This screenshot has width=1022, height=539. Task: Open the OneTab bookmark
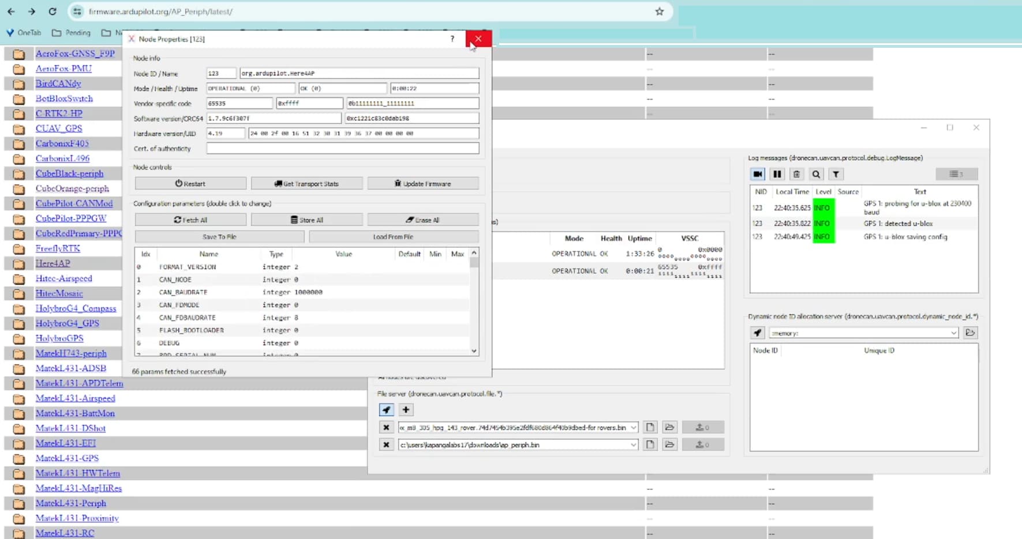[x=24, y=33]
